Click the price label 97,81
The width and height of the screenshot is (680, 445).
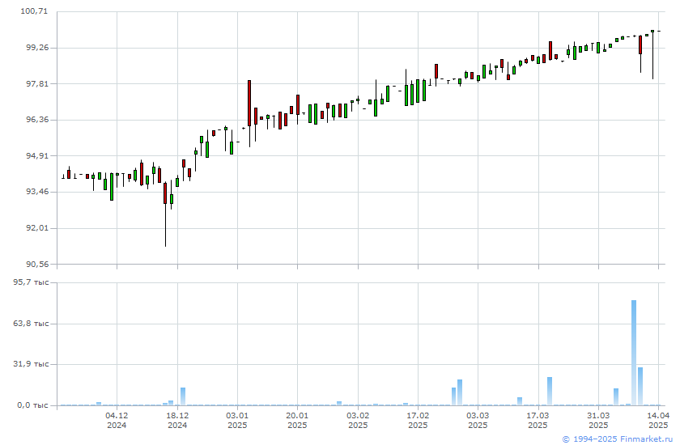tap(37, 83)
